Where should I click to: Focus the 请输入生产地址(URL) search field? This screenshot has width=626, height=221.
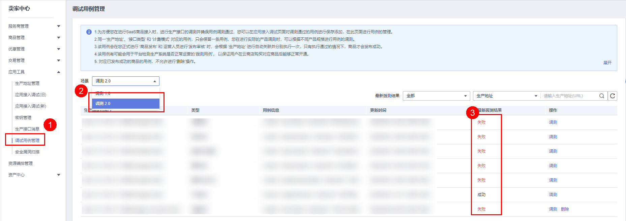tap(570, 96)
